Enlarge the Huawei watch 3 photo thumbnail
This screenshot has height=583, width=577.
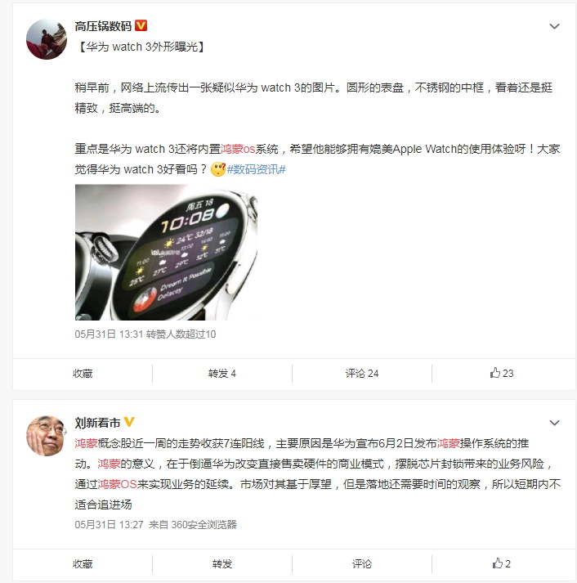click(x=166, y=252)
